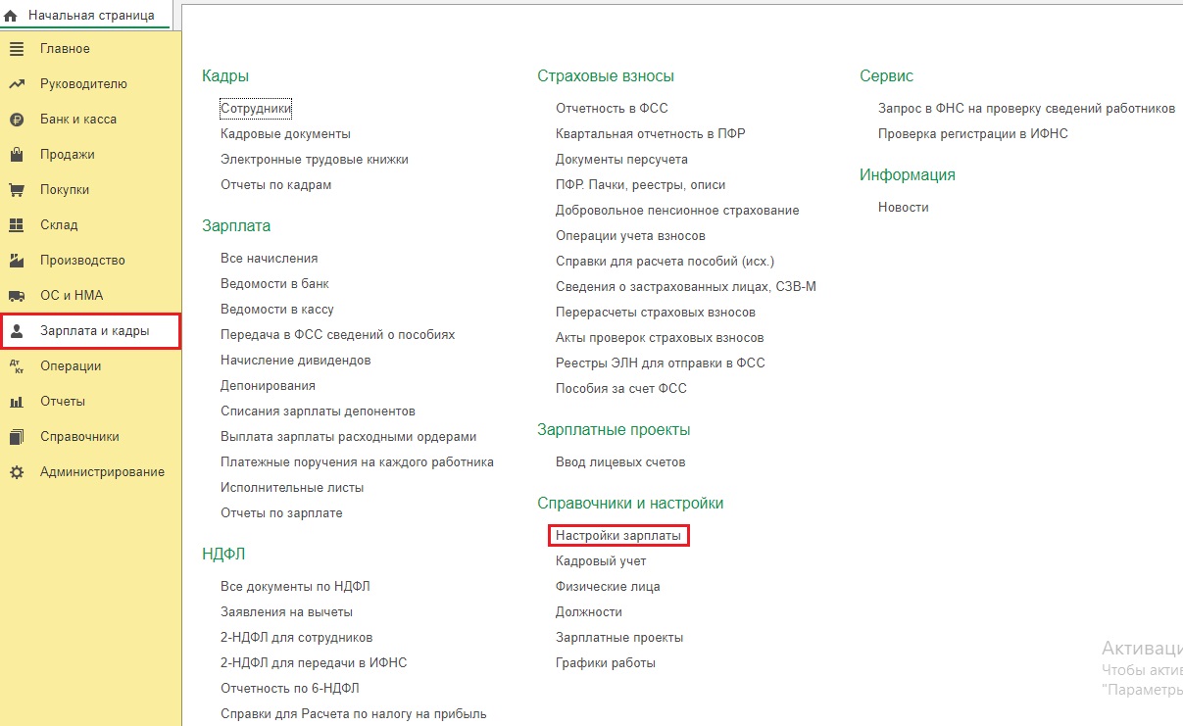Click the factory icon for Производство

[16, 261]
